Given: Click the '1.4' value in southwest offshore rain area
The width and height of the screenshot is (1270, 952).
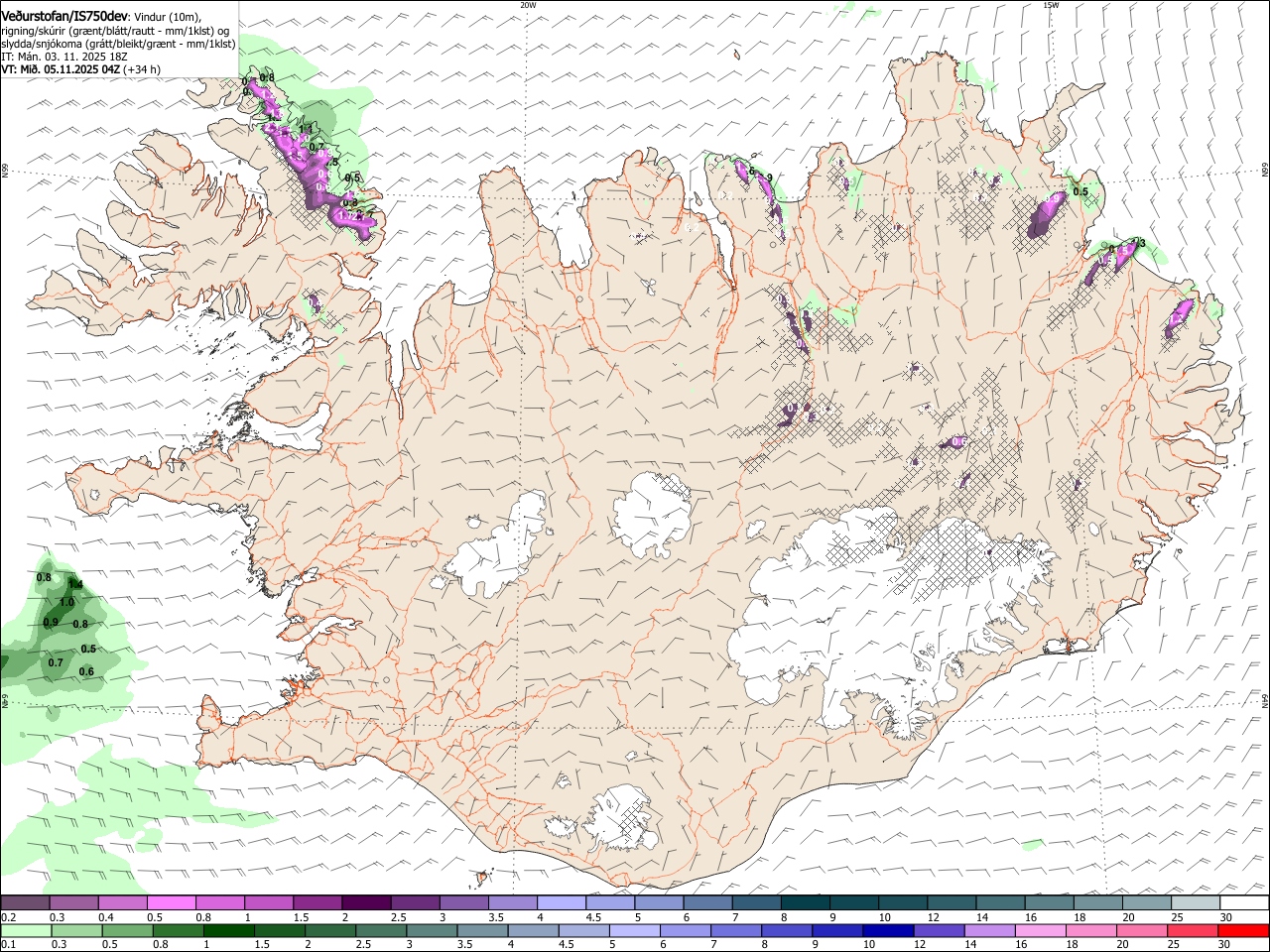Looking at the screenshot, I should click(75, 585).
